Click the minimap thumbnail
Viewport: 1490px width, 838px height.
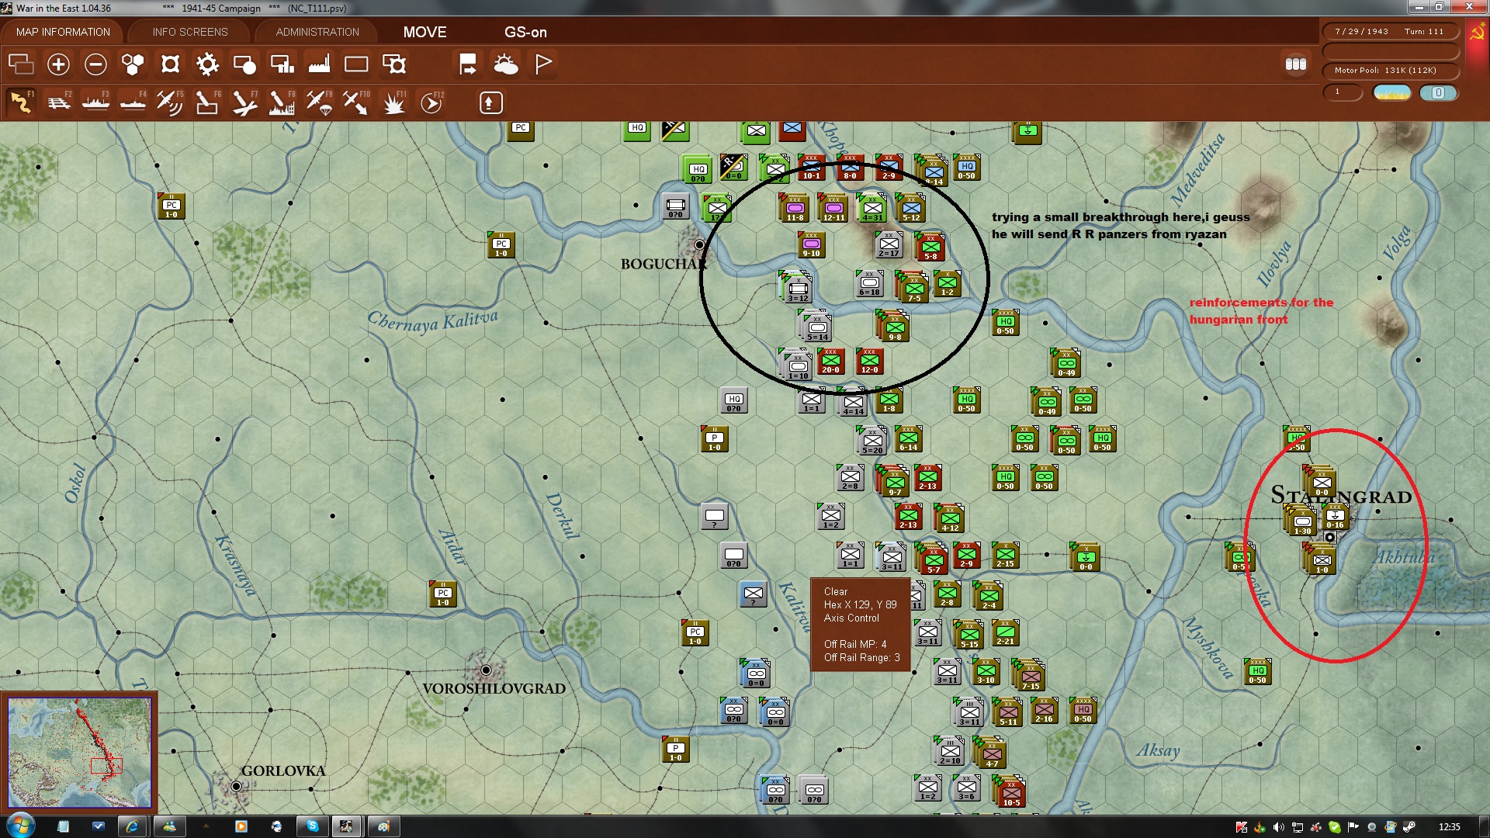[x=79, y=753]
